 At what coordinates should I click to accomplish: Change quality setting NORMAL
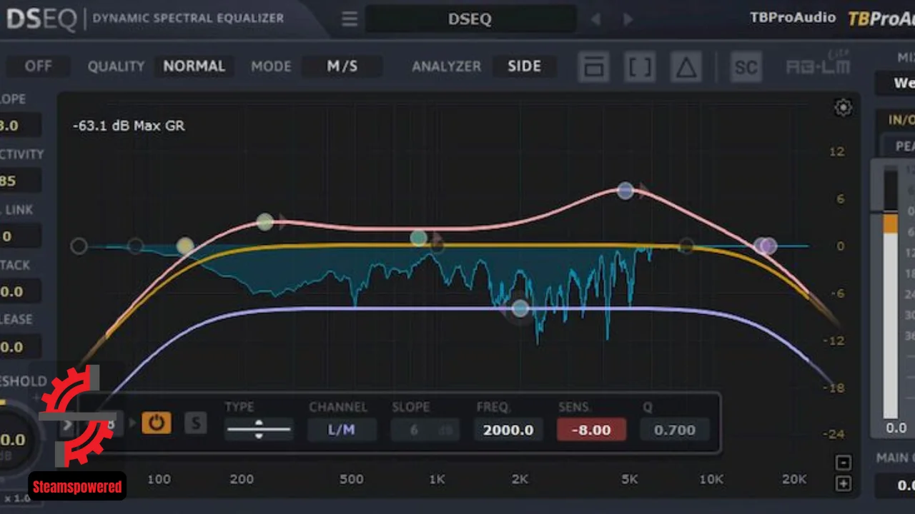tap(194, 66)
